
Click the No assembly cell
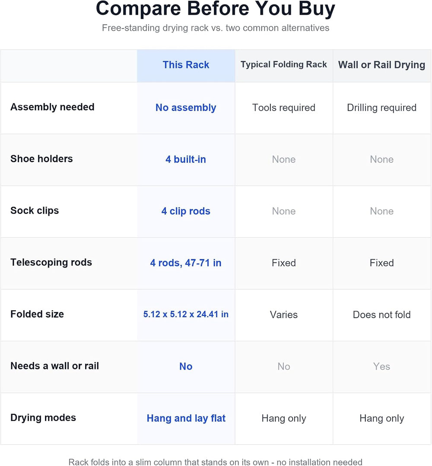click(x=186, y=108)
